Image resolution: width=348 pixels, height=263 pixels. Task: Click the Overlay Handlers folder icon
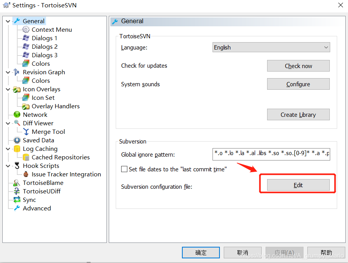[x=26, y=106]
